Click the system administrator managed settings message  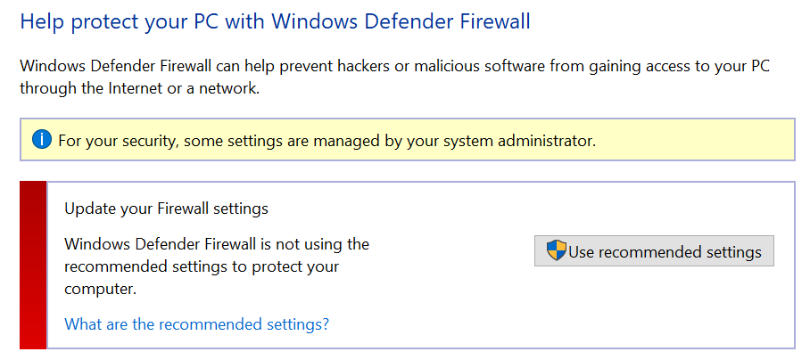[327, 140]
